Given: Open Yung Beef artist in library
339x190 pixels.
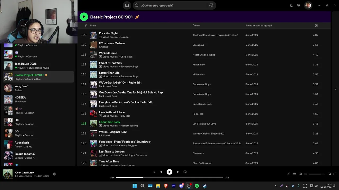Looking at the screenshot, I should (38, 88).
